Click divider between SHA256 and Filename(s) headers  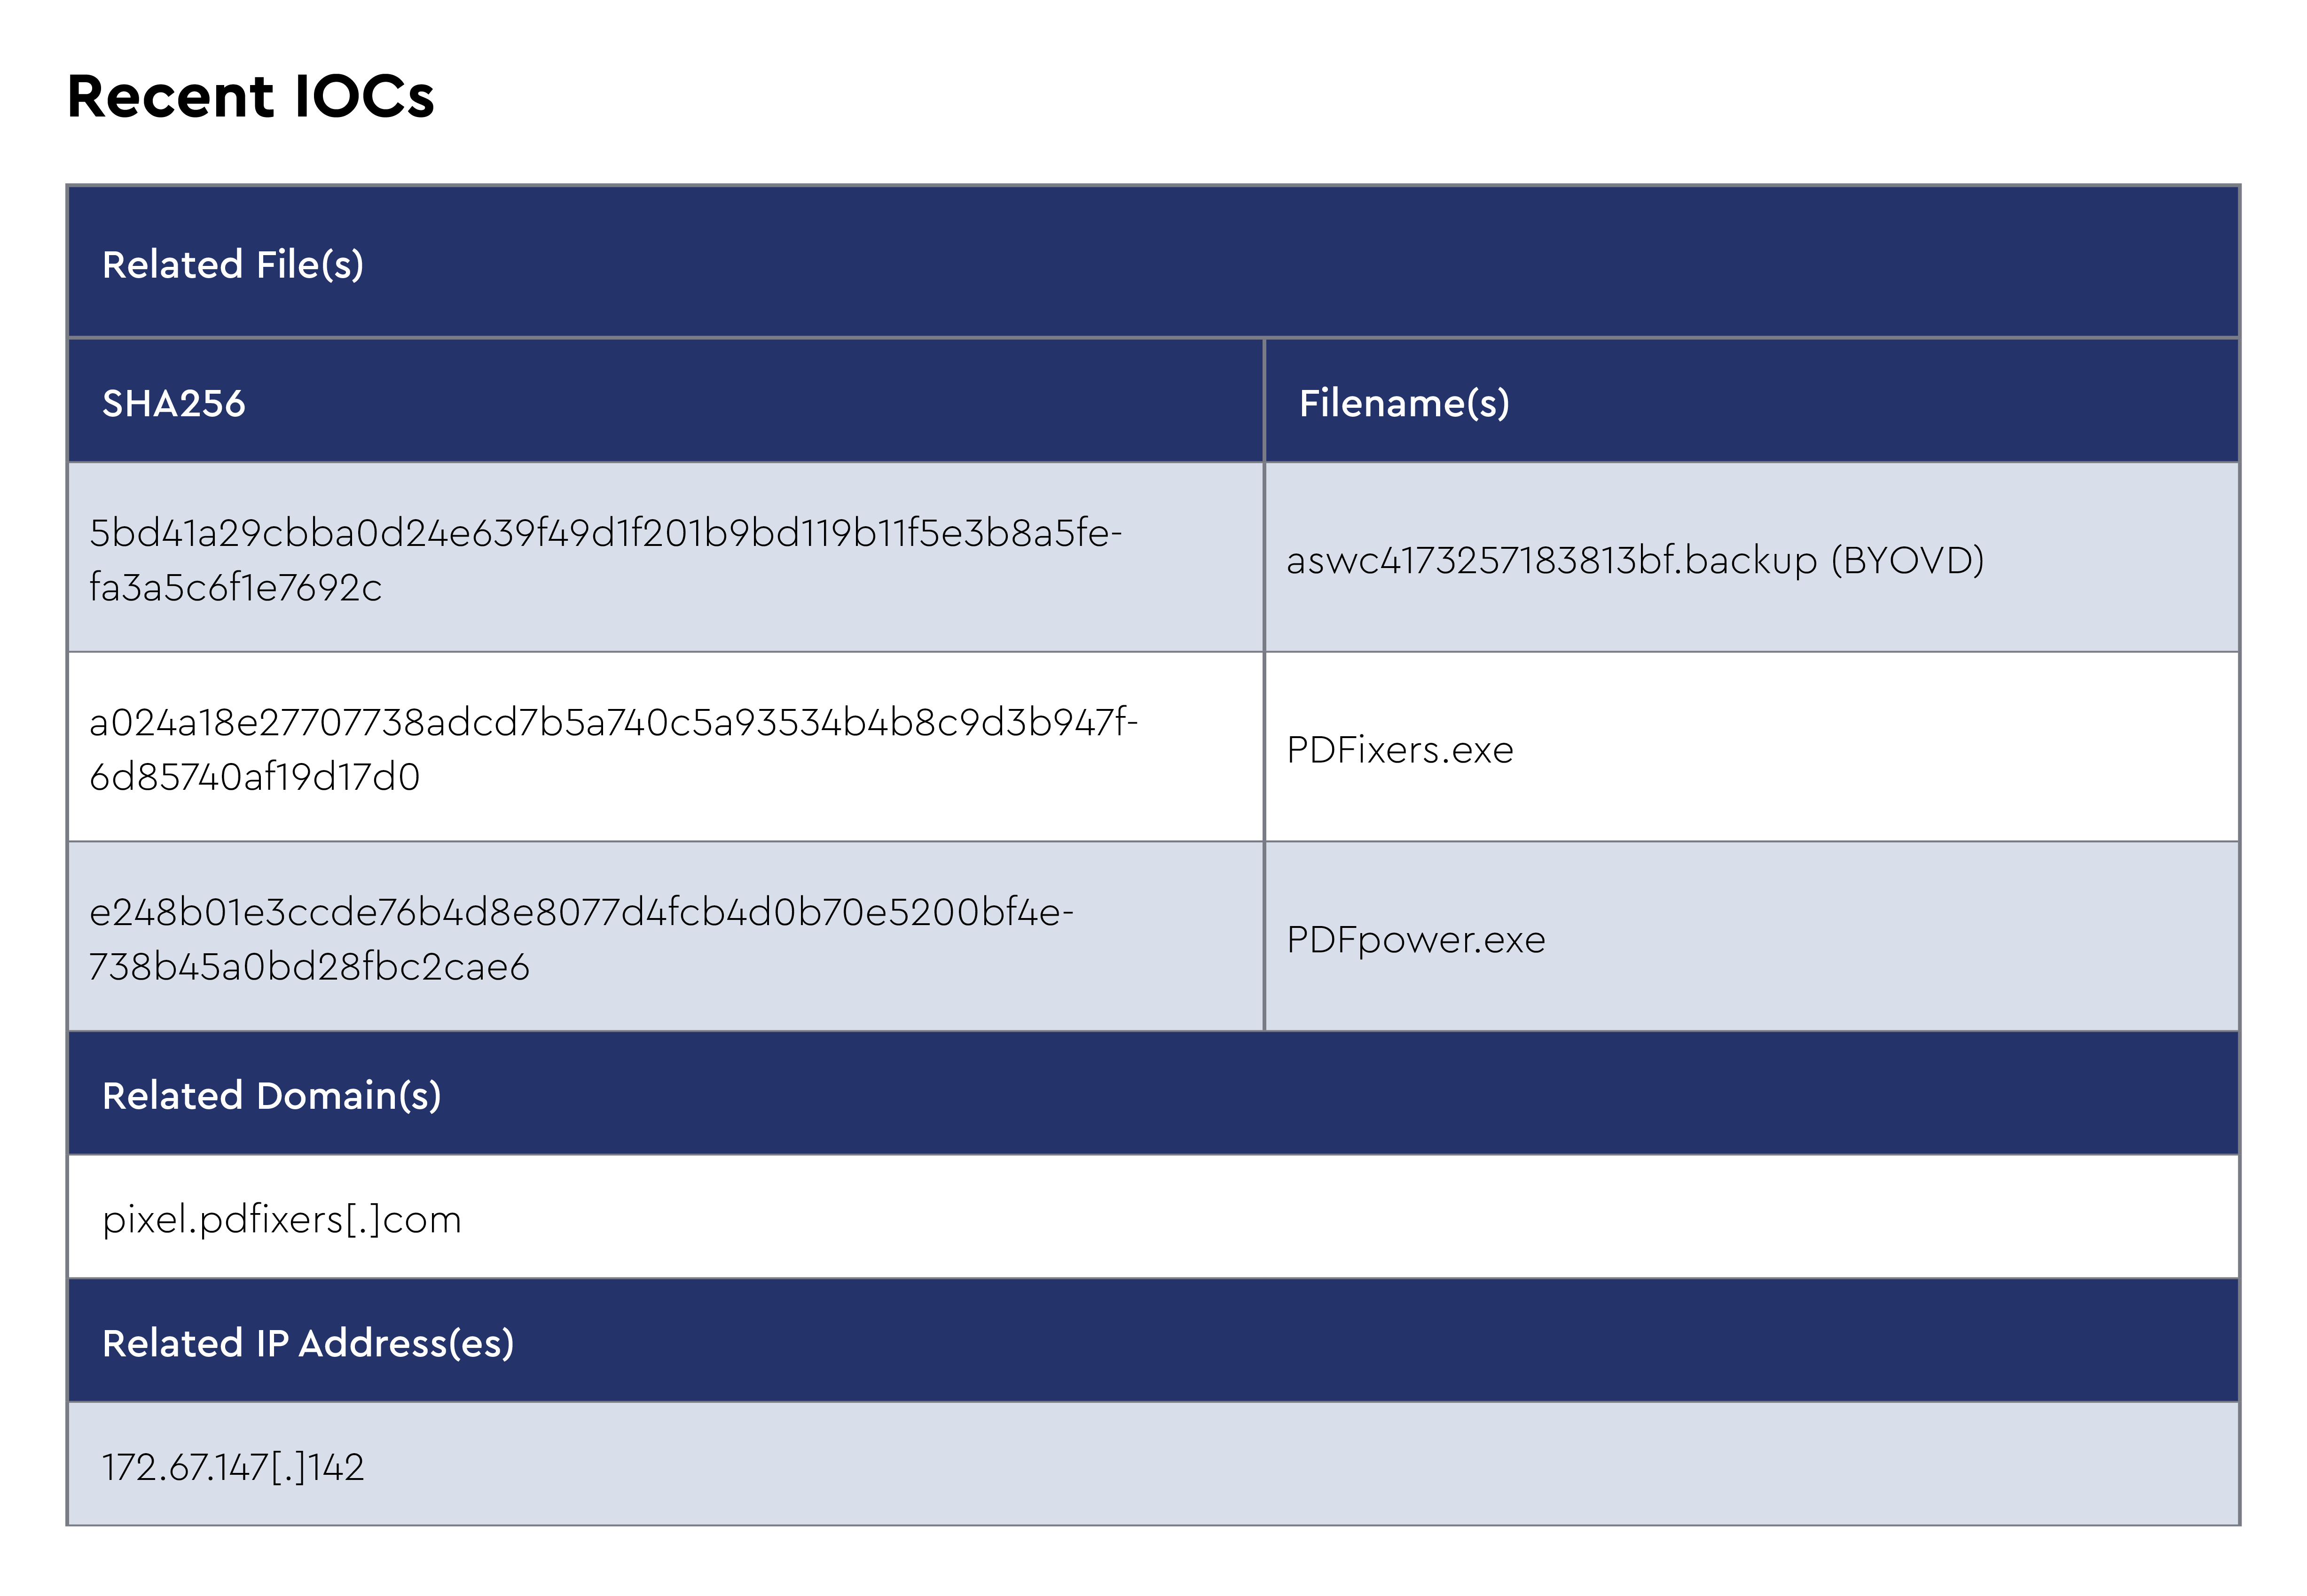pyautogui.click(x=1264, y=402)
